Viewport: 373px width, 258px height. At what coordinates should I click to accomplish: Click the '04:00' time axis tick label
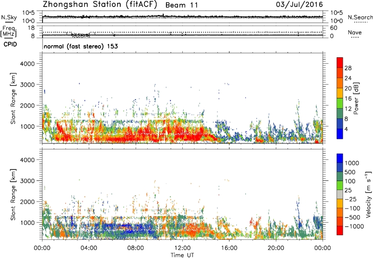89,248
